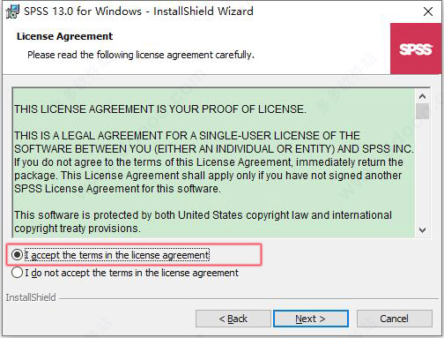Click the red SPSS logo

pos(416,49)
